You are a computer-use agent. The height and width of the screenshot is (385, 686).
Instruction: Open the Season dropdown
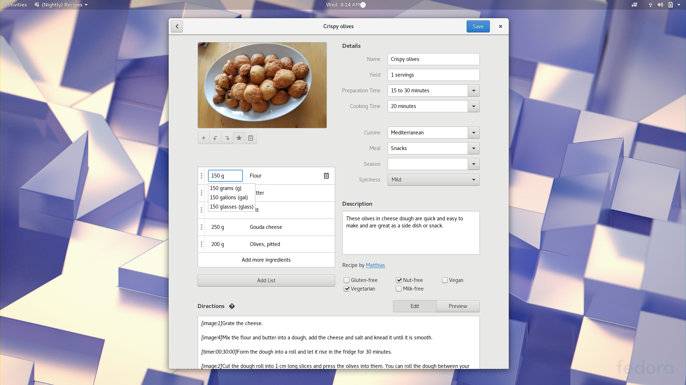point(473,164)
